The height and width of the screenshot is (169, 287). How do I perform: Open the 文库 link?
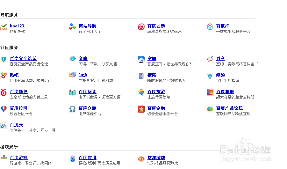(x=83, y=58)
